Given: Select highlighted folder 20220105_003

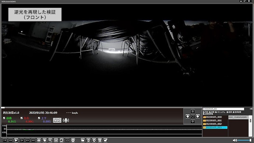Looking at the screenshot, I should (x=215, y=128).
